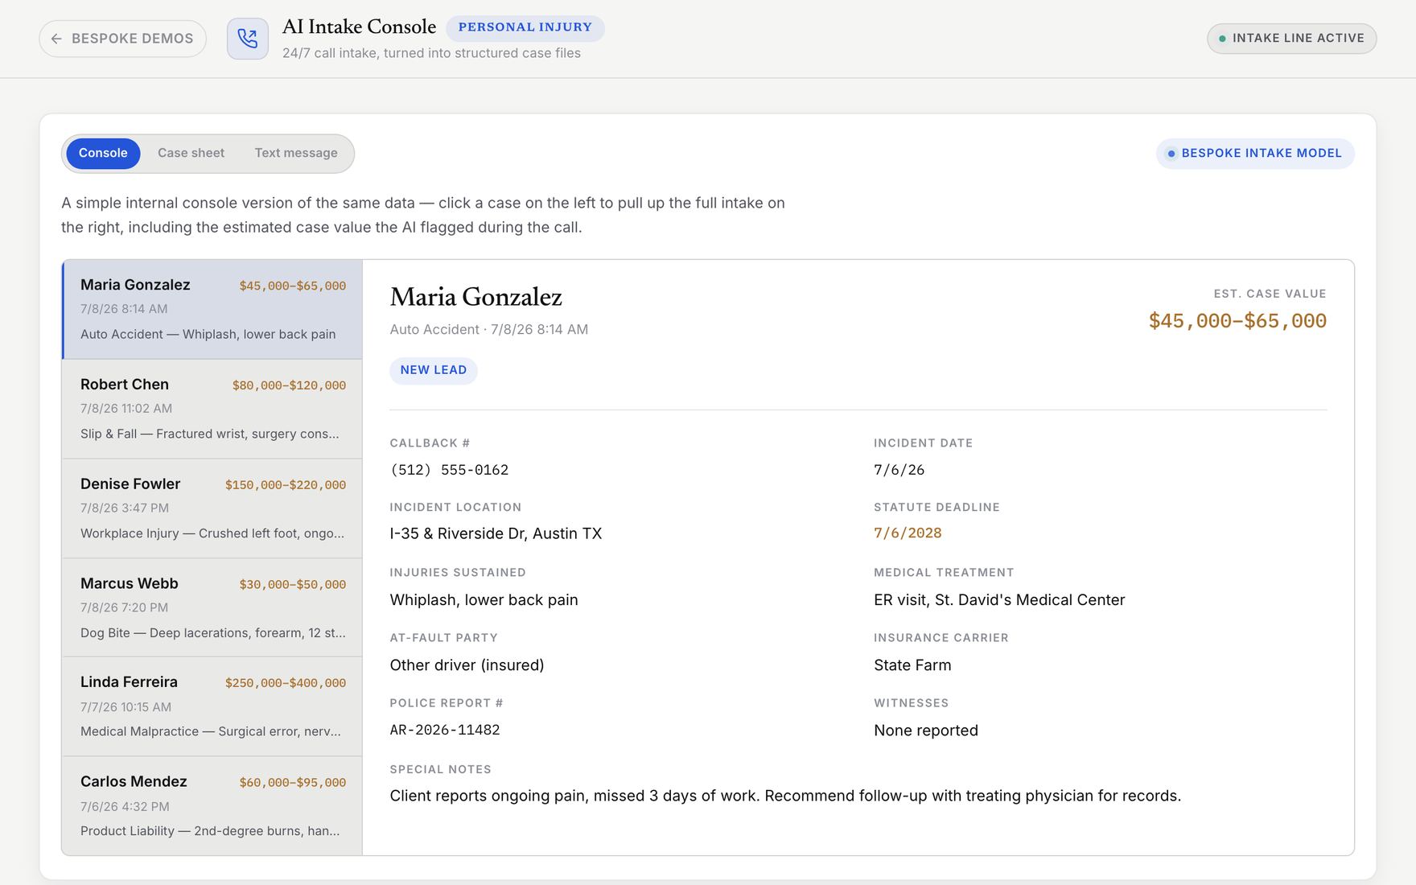The width and height of the screenshot is (1416, 885).
Task: Click $250,000–$400,000 value in Linda Ferreira row
Action: coord(286,683)
